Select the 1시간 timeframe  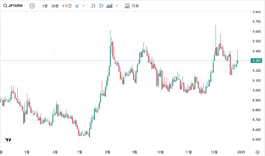coord(67,6)
